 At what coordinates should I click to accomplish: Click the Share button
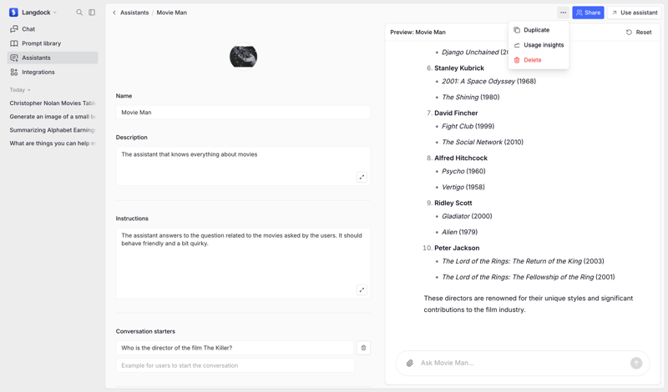588,13
